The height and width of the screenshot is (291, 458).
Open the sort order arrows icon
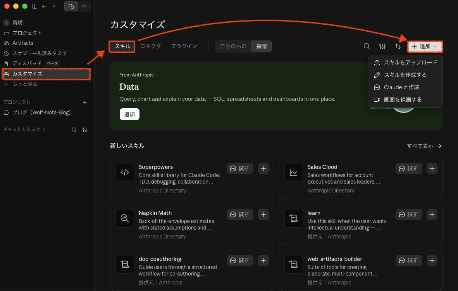(x=398, y=46)
